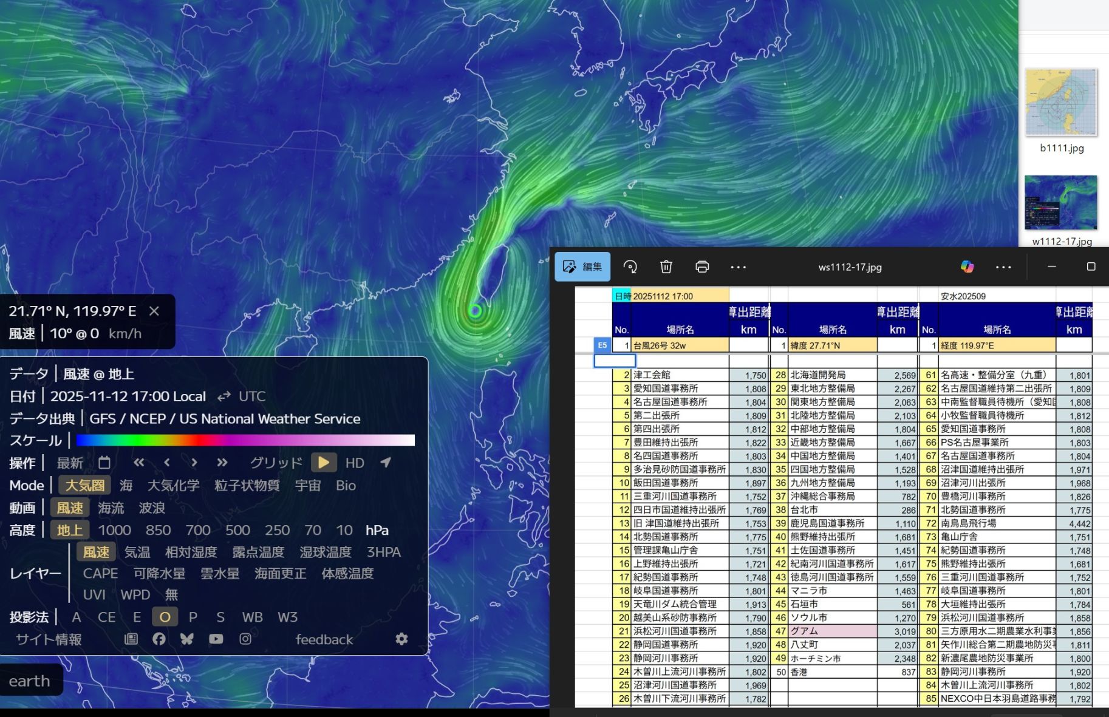Expand the left three-dots menu beside print
Image resolution: width=1109 pixels, height=717 pixels.
(738, 267)
